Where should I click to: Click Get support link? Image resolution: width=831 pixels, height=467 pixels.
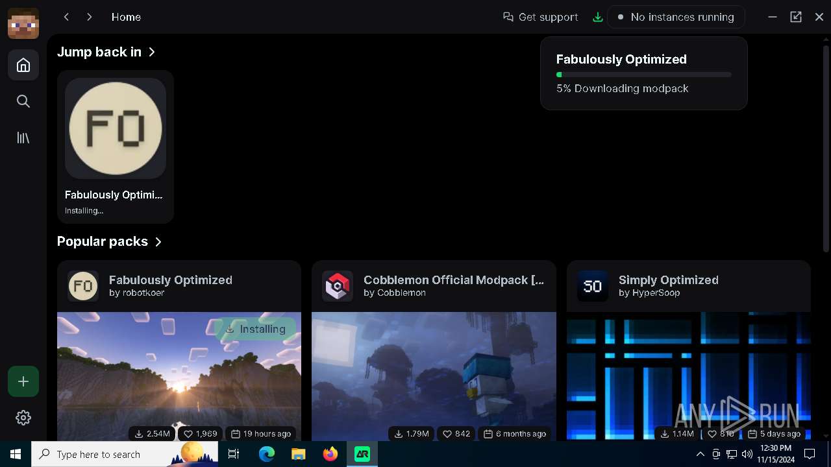pyautogui.click(x=541, y=17)
